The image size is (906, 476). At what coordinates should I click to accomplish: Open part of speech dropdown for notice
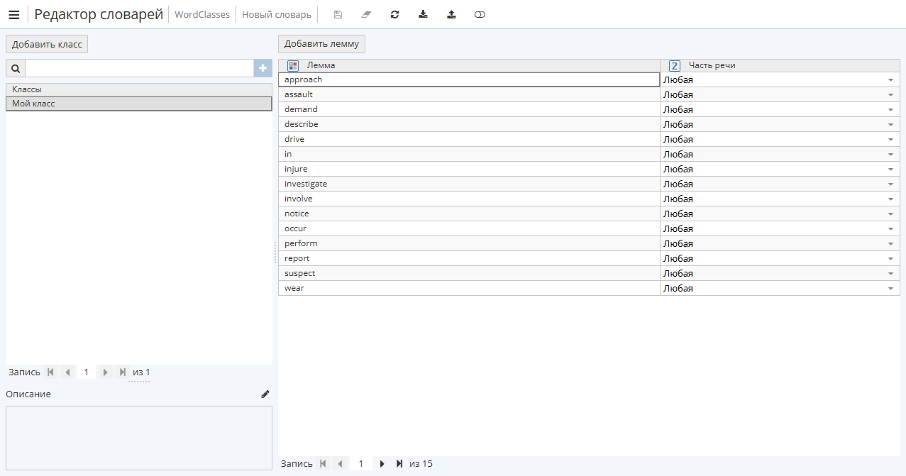coord(890,214)
